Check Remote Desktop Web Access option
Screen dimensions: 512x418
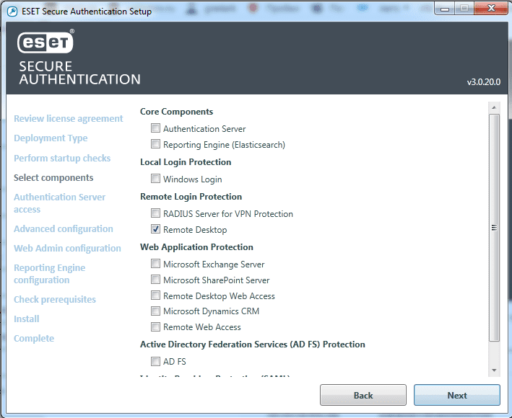[x=155, y=295]
